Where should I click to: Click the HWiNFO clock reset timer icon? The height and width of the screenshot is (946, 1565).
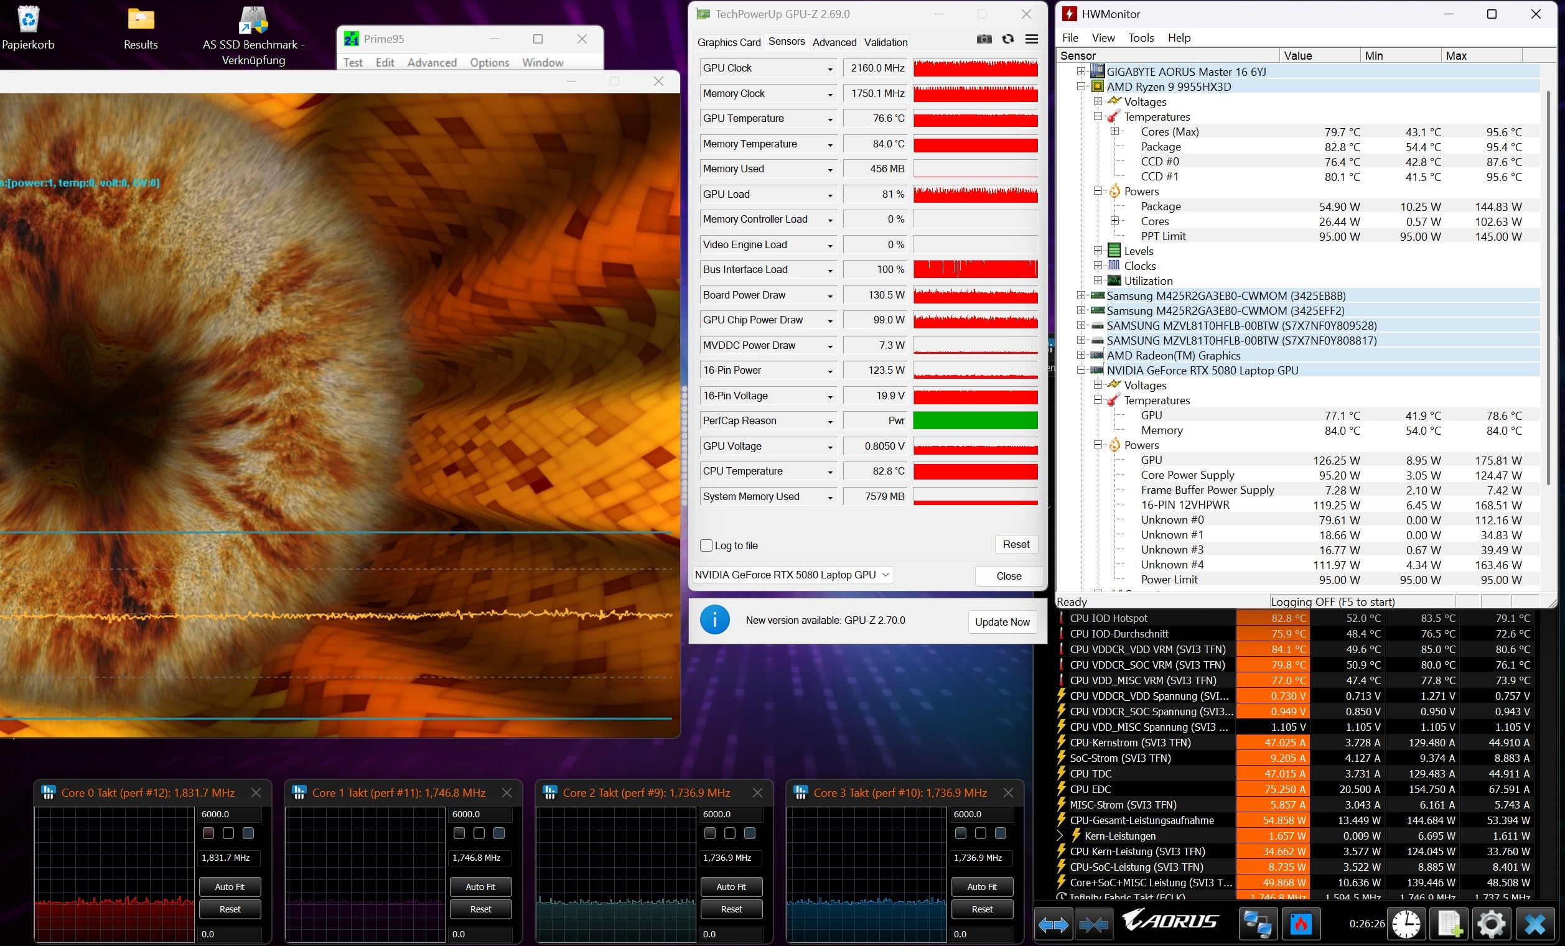(x=1406, y=924)
